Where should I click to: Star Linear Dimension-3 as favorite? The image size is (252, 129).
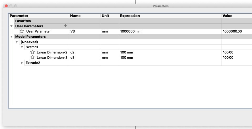33,57
